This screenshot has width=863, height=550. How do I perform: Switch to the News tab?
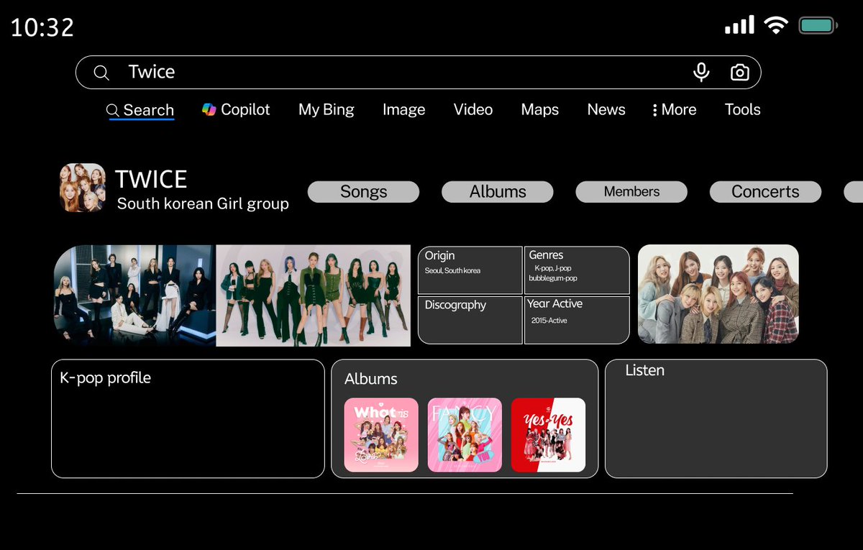click(606, 109)
